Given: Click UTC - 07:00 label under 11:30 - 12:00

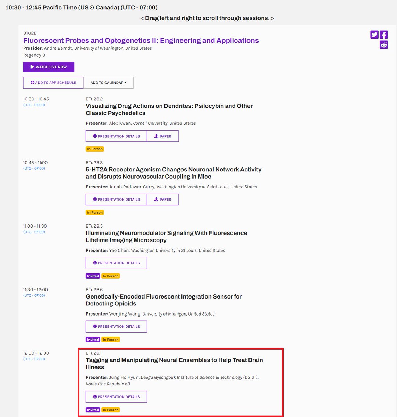Looking at the screenshot, I should pos(34,296).
